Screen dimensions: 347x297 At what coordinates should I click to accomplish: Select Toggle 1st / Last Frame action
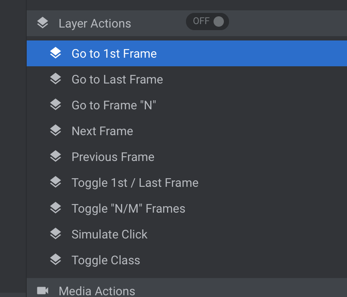tap(187, 183)
